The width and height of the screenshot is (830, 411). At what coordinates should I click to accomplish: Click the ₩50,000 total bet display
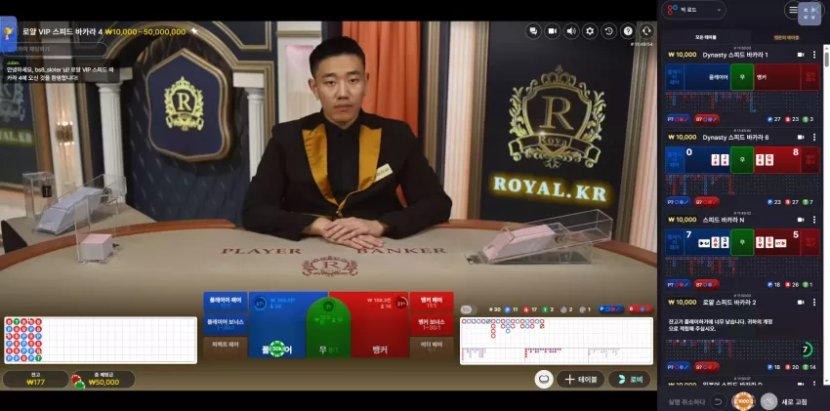pyautogui.click(x=104, y=379)
